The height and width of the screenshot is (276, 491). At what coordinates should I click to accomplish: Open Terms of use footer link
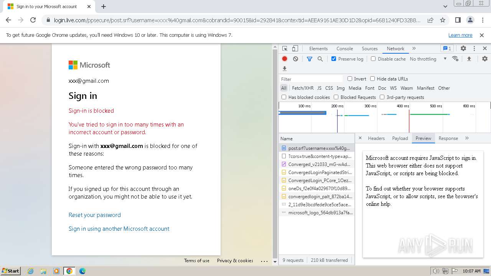point(197,260)
